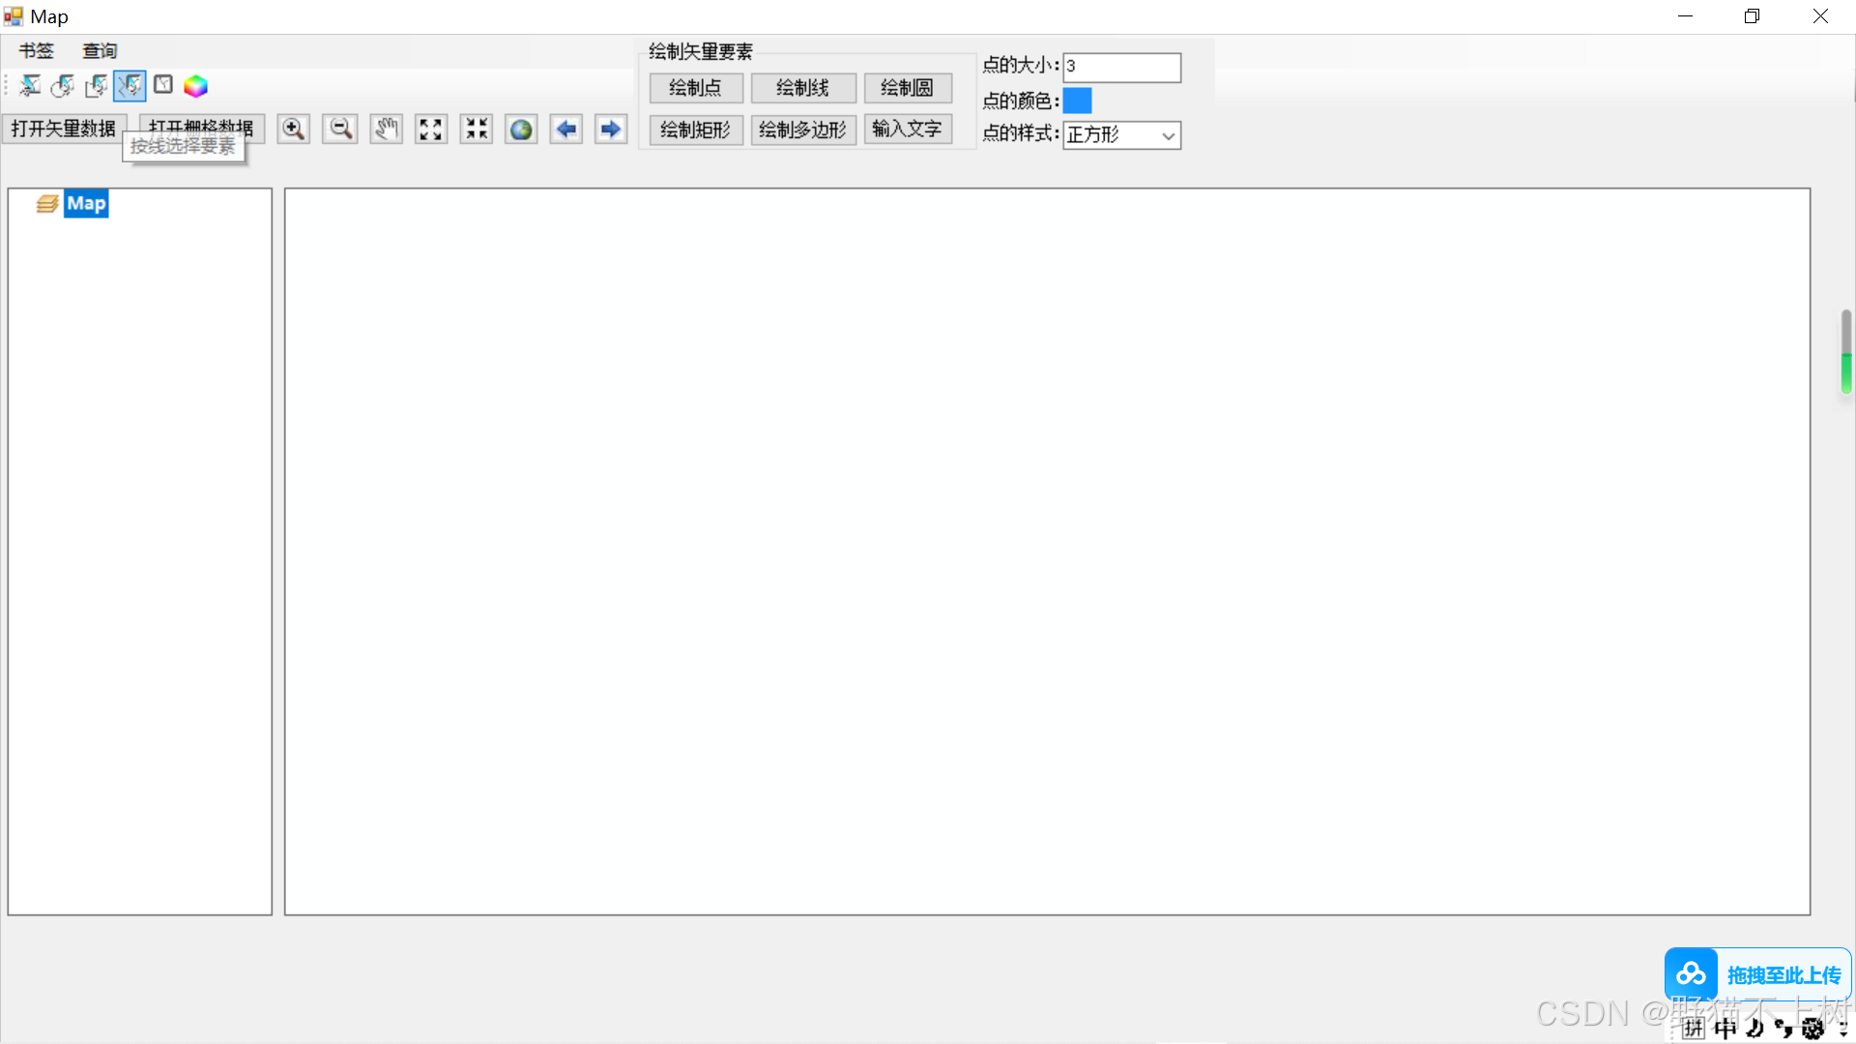Toggle the select-by-circle feature tool

click(63, 86)
